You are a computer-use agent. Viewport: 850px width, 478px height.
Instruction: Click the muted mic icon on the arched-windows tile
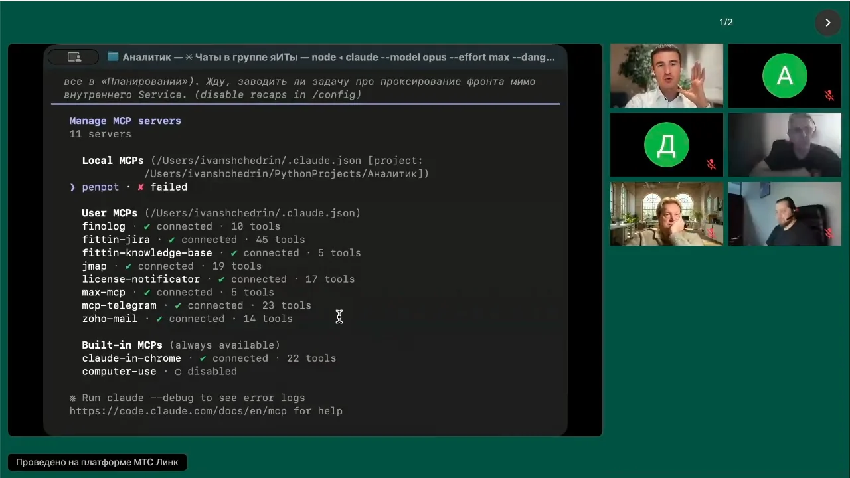click(711, 233)
